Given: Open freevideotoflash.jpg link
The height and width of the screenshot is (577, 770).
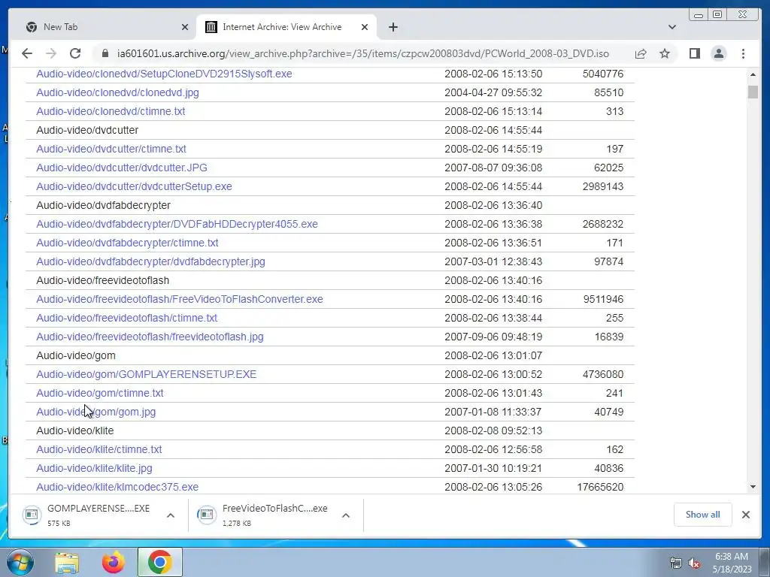Looking at the screenshot, I should (x=150, y=337).
